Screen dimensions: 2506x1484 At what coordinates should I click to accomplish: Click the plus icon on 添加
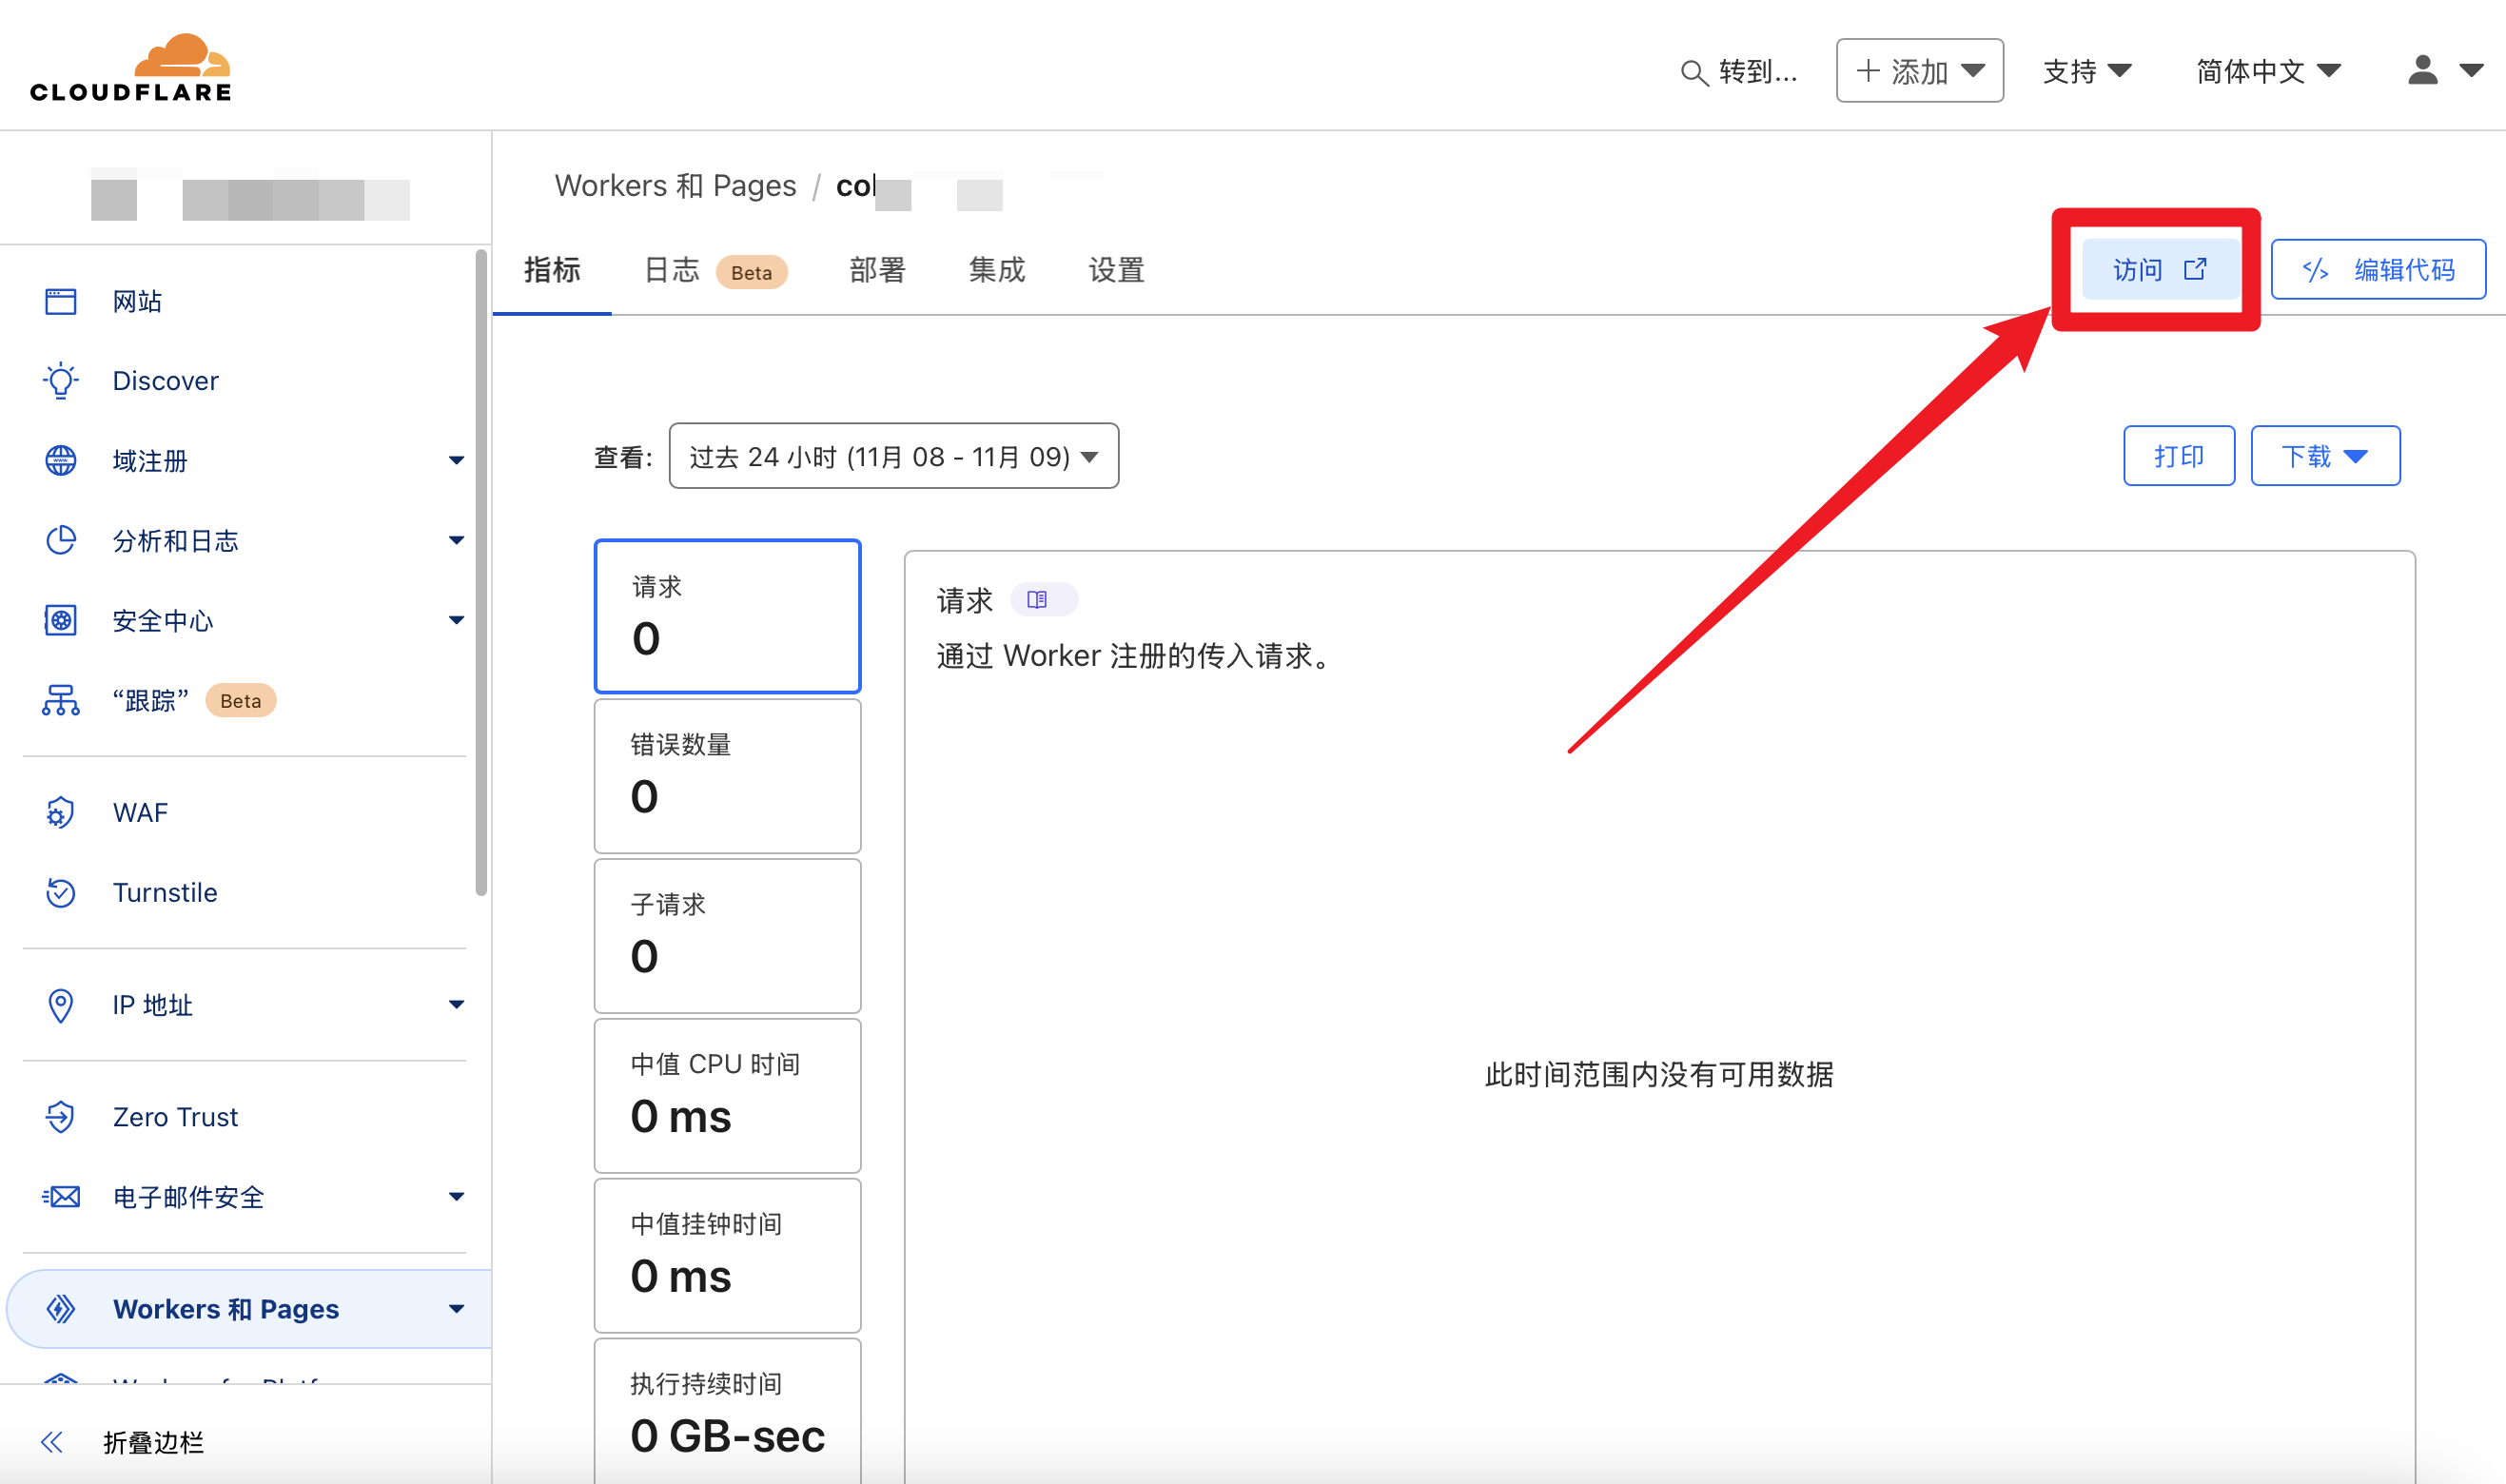point(1868,70)
